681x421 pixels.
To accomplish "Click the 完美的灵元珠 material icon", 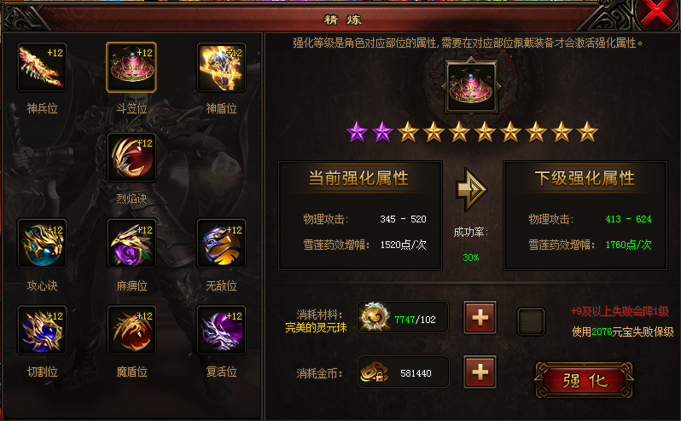I will tap(375, 318).
